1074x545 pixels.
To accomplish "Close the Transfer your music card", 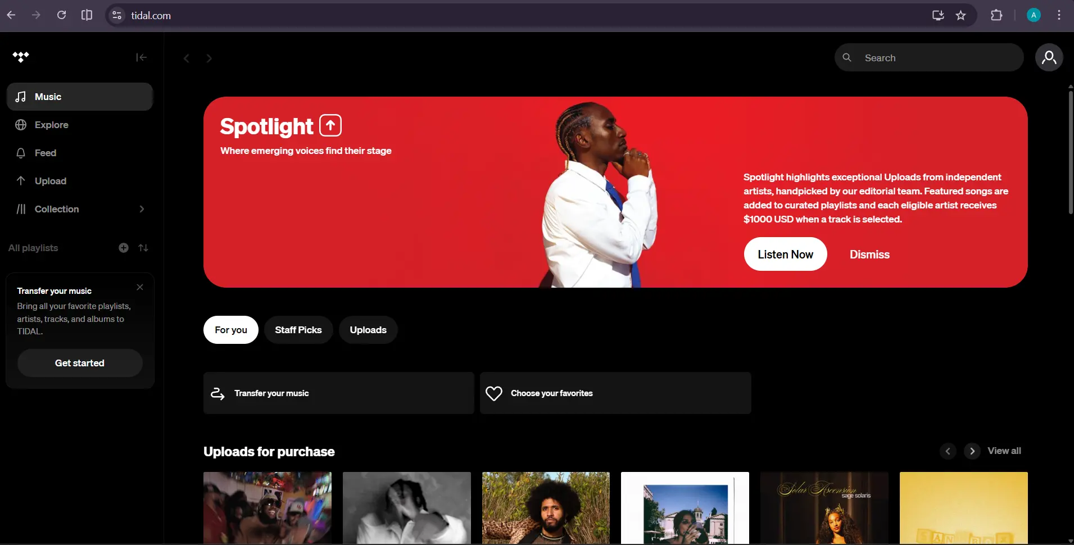I will [x=140, y=287].
